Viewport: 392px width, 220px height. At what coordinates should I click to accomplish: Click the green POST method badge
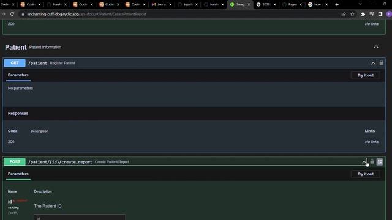pyautogui.click(x=15, y=162)
